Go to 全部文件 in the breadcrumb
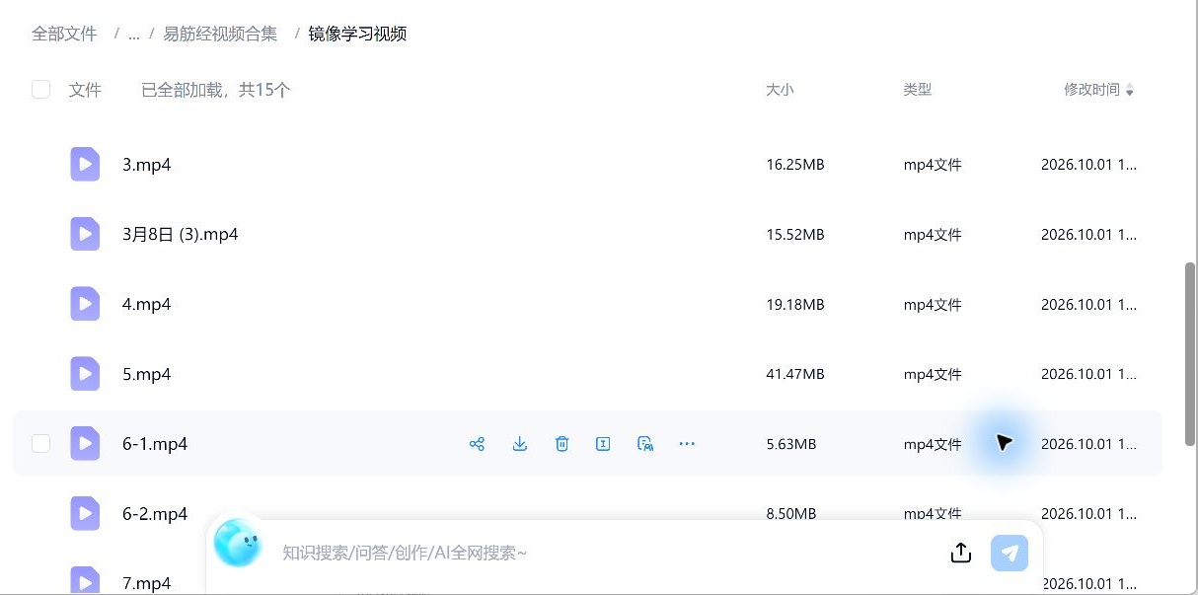This screenshot has width=1198, height=595. 64,34
